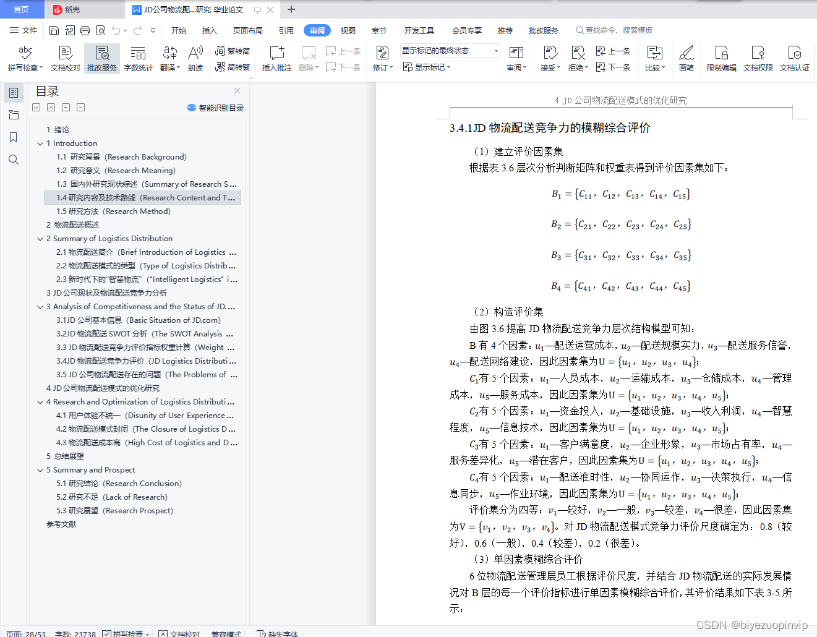The height and width of the screenshot is (637, 817).
Task: Click 智能识别目录 button
Action: (216, 108)
